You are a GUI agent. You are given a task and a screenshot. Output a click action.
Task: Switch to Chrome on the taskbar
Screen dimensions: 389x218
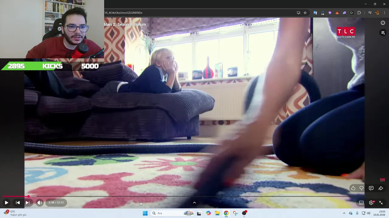pyautogui.click(x=226, y=213)
